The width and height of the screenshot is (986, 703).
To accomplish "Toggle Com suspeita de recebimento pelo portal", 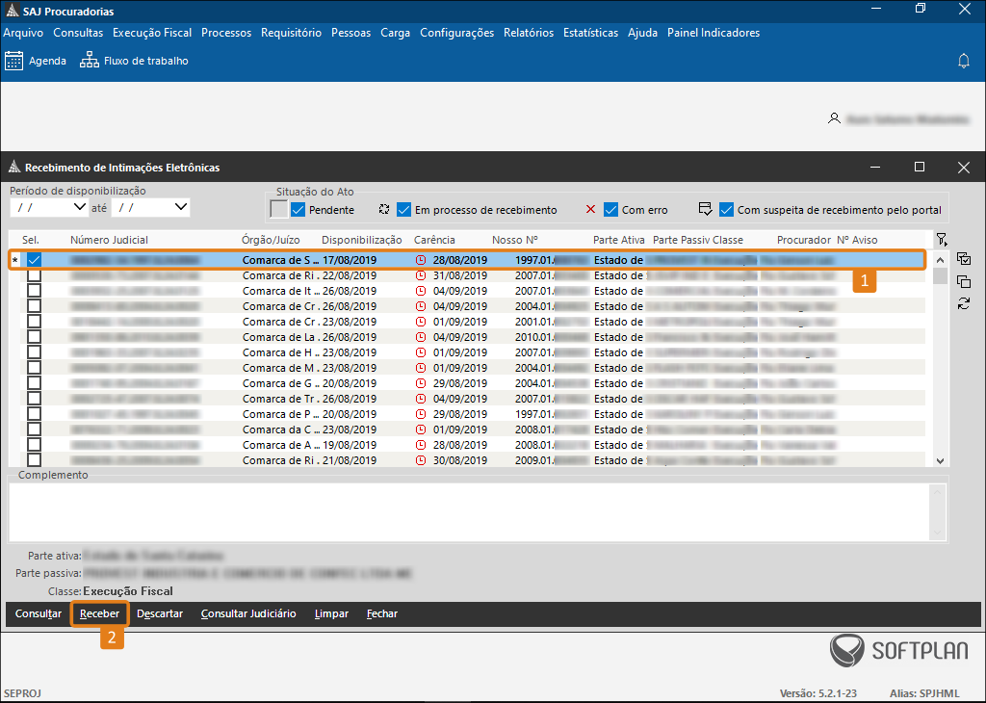I will click(x=726, y=209).
